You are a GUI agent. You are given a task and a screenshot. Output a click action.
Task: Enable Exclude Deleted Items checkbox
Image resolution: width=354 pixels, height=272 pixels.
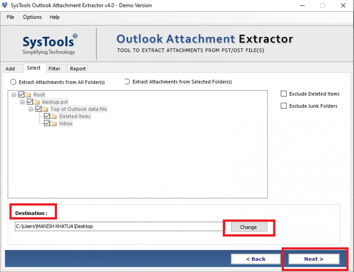click(284, 94)
